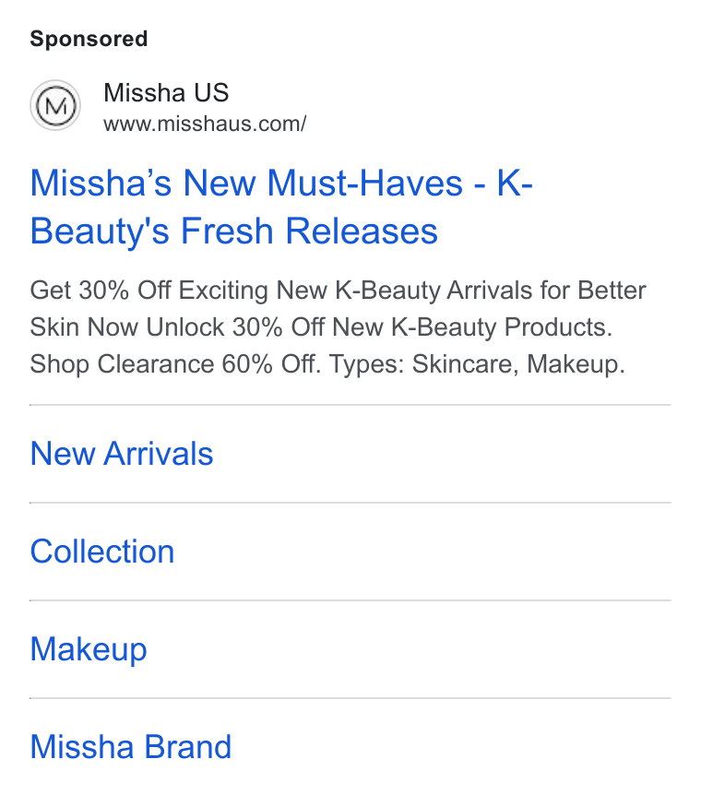Screen dimensions: 701x795
Task: Click the word "Releases" in the headline
Action: (362, 231)
